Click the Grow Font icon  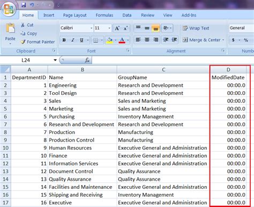point(117,28)
